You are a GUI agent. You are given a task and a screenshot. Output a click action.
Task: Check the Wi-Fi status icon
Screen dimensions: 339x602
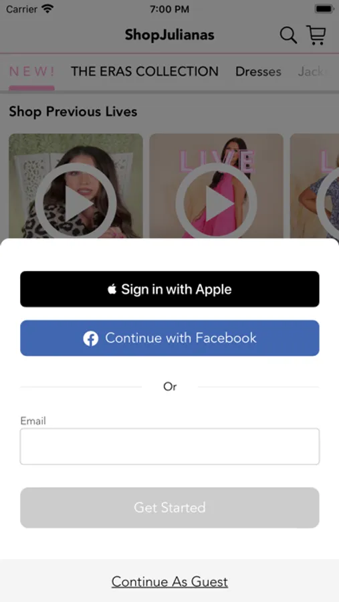click(x=48, y=9)
